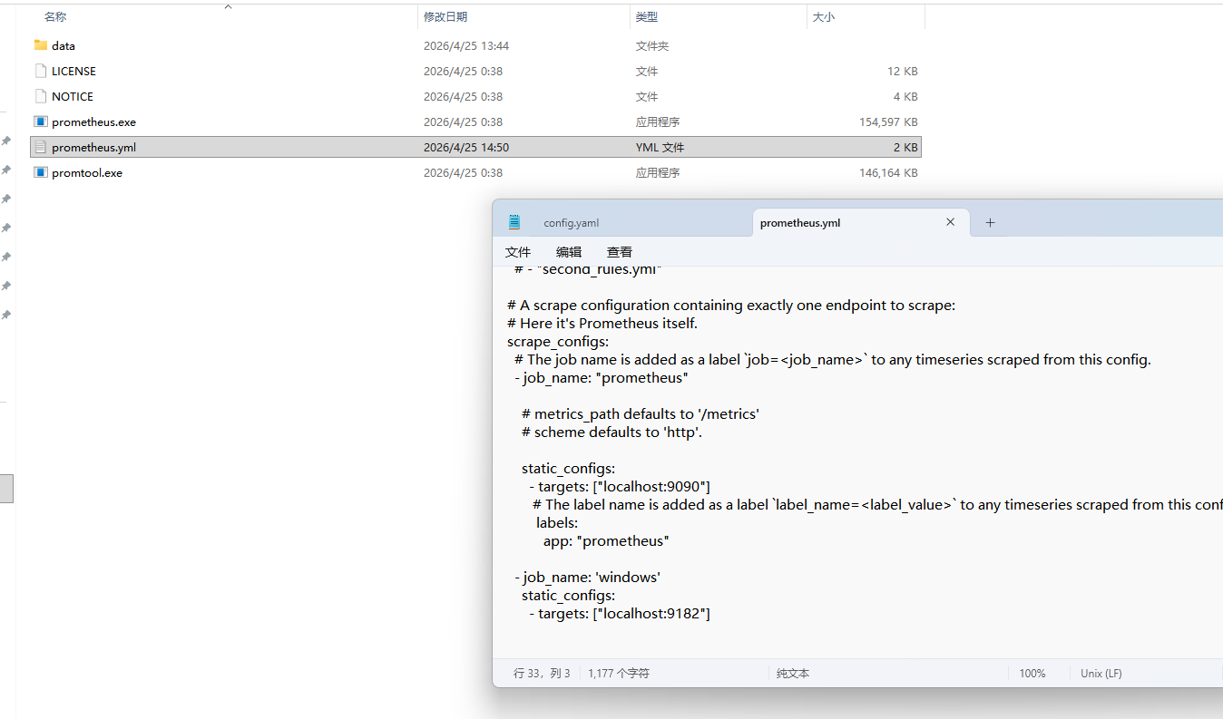The image size is (1223, 719).
Task: Select the promtool.exe file name
Action: (87, 173)
